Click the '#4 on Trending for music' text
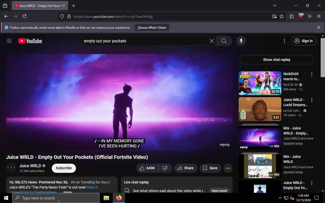The height and width of the screenshot is (203, 325). tap(91, 182)
